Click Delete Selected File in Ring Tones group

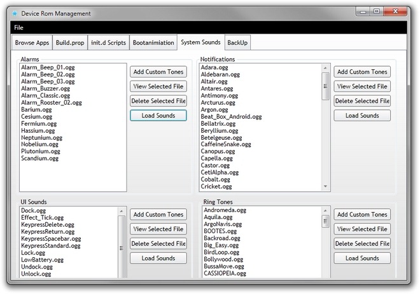pyautogui.click(x=362, y=243)
